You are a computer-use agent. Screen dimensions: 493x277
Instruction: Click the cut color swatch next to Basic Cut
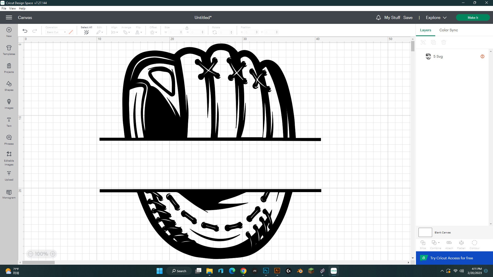coord(71,32)
